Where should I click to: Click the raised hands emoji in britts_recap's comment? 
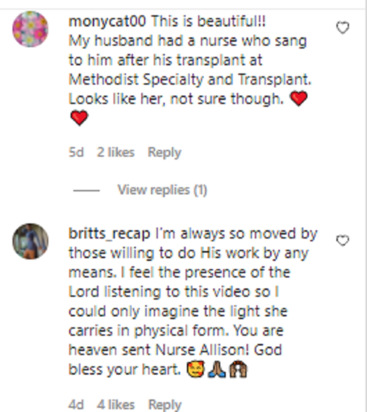tap(238, 370)
